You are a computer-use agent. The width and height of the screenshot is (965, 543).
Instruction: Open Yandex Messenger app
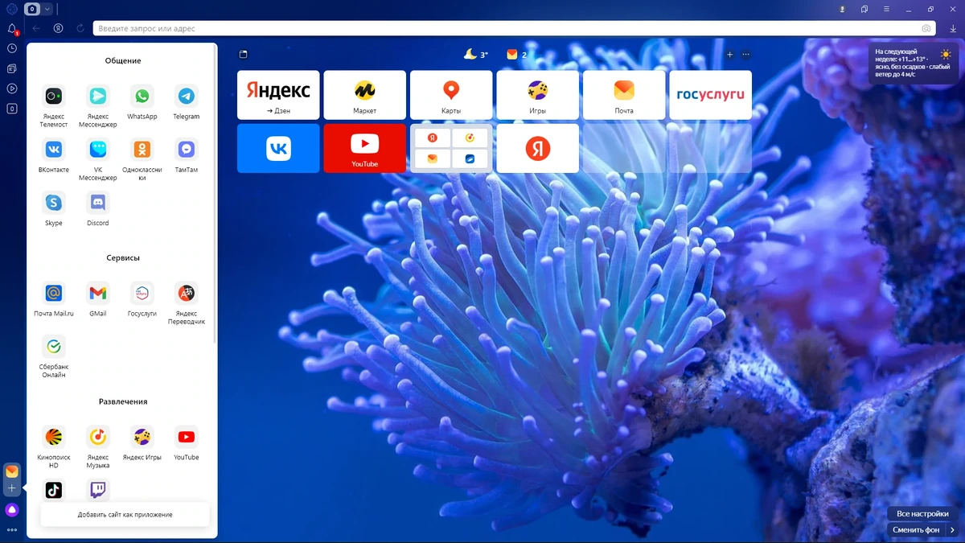tap(98, 106)
